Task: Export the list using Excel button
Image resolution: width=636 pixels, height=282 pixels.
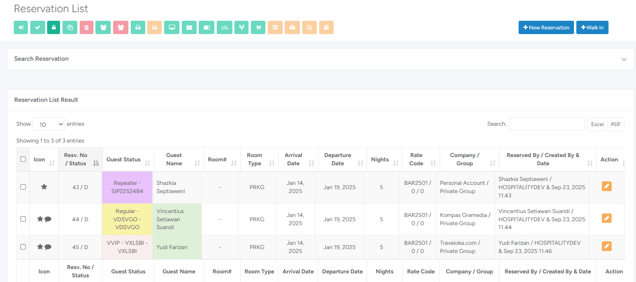Action: coord(597,124)
